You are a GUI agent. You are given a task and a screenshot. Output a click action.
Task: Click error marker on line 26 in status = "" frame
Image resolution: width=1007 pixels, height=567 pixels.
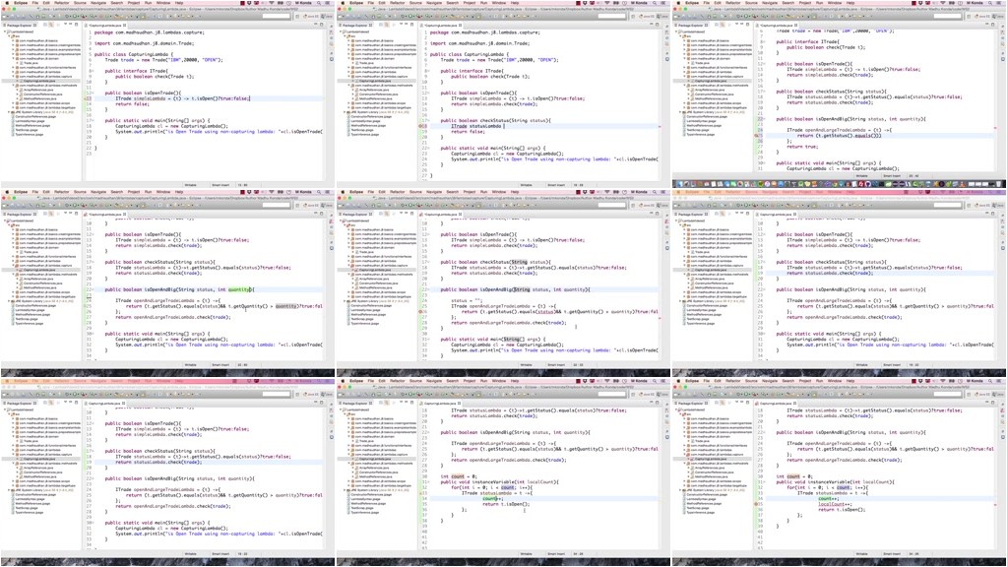(x=421, y=311)
